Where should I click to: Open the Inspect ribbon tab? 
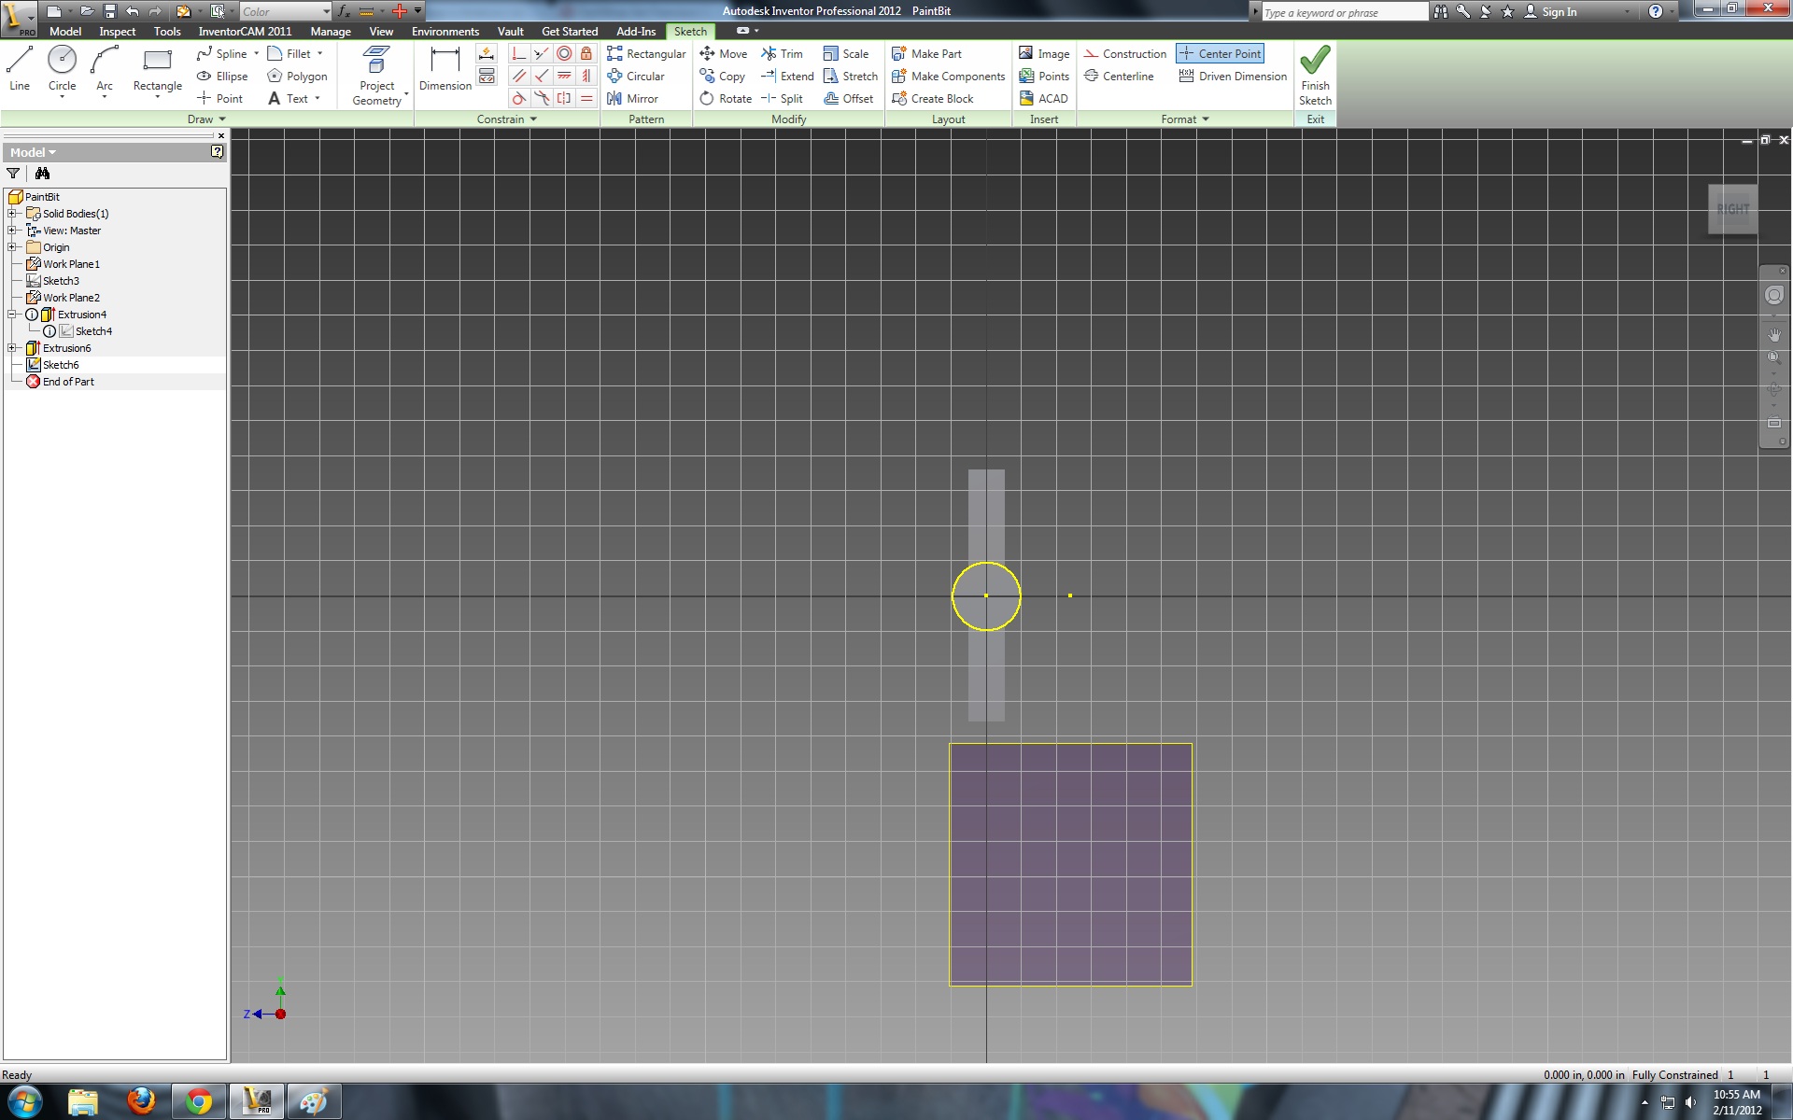coord(118,31)
